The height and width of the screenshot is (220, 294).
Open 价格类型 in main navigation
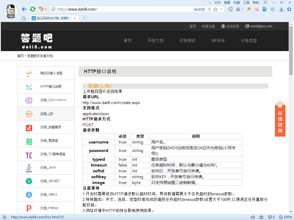(249, 41)
